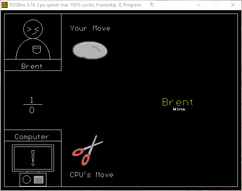Click the player score number 1

tap(32, 100)
